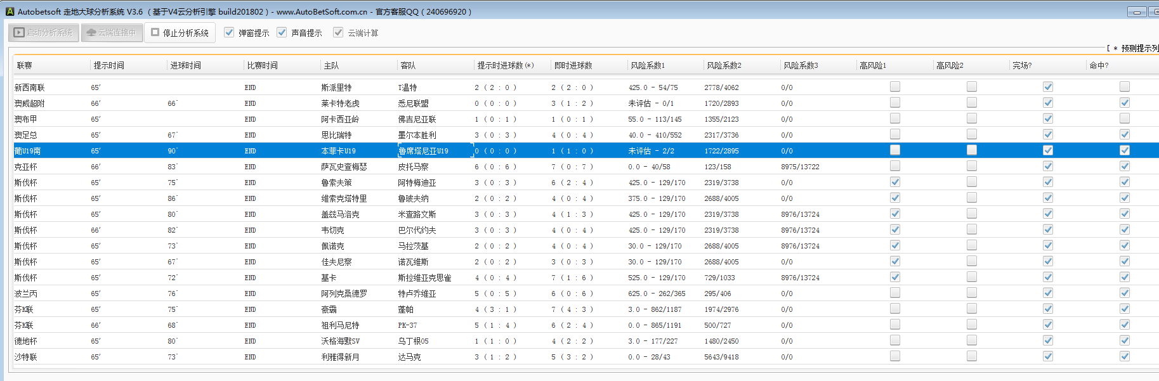This screenshot has height=381, width=1159.
Task: Toggle the 云端计算 checkbox
Action: tap(338, 32)
